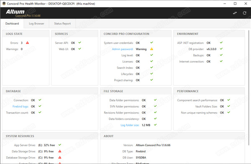
Task: Click the check icon for SVN folder permissions
Action: (155, 106)
